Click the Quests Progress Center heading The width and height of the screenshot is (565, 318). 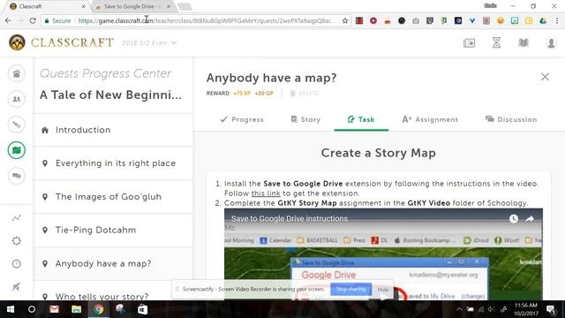tap(105, 73)
